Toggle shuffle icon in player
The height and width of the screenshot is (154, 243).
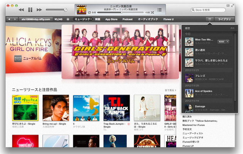tap(152, 13)
